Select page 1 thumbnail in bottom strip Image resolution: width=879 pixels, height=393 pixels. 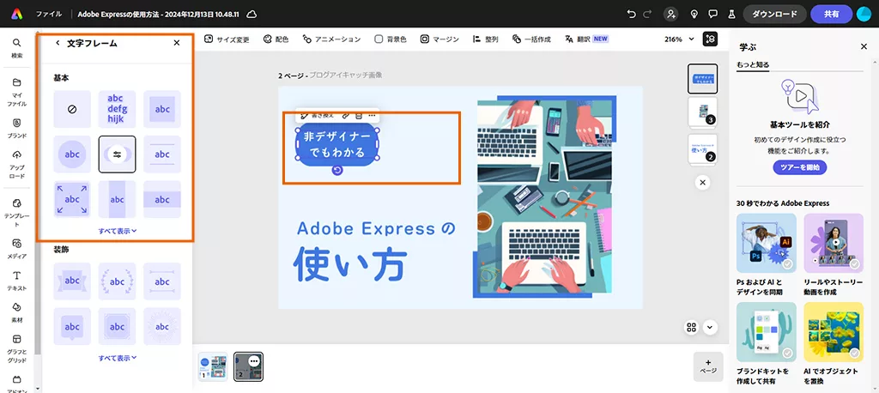click(213, 366)
